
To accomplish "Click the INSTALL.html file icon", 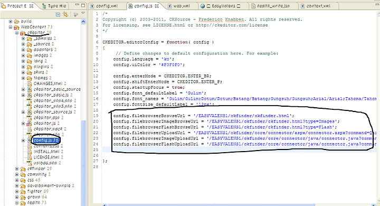I will pyautogui.click(x=30, y=152).
